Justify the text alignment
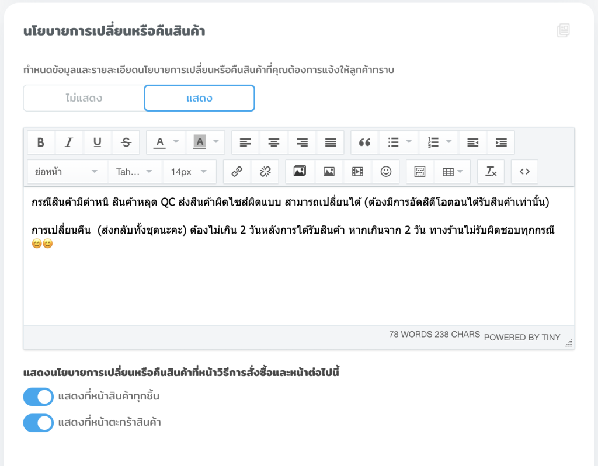This screenshot has height=466, width=598. coord(331,142)
